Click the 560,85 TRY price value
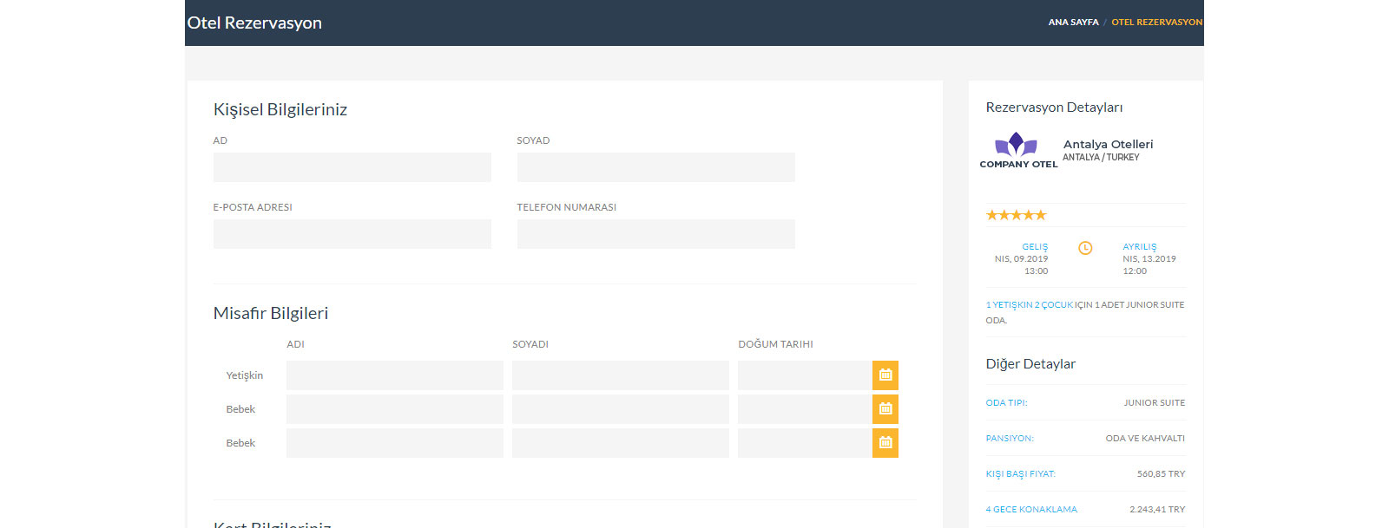The width and height of the screenshot is (1389, 528). (1161, 474)
